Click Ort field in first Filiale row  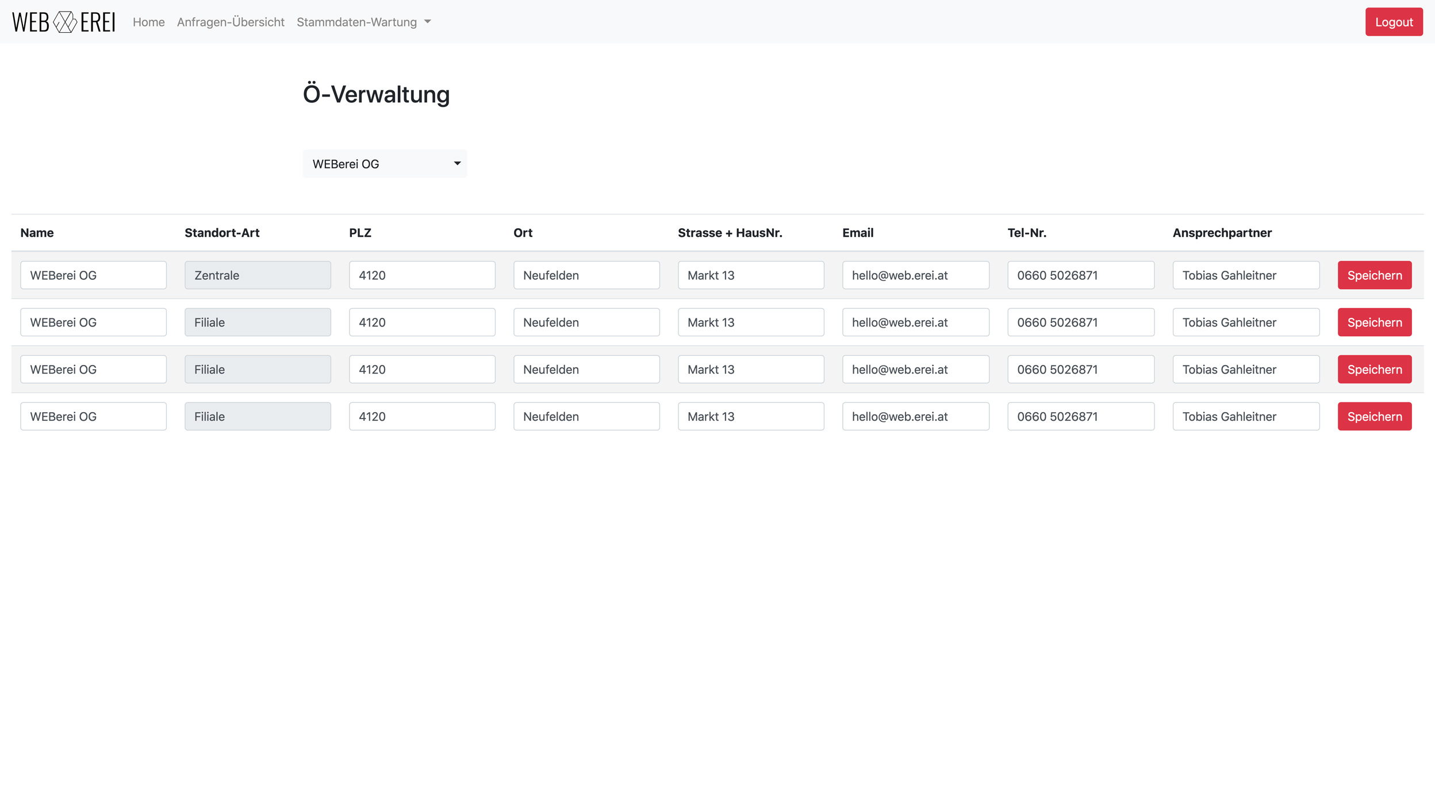point(586,322)
